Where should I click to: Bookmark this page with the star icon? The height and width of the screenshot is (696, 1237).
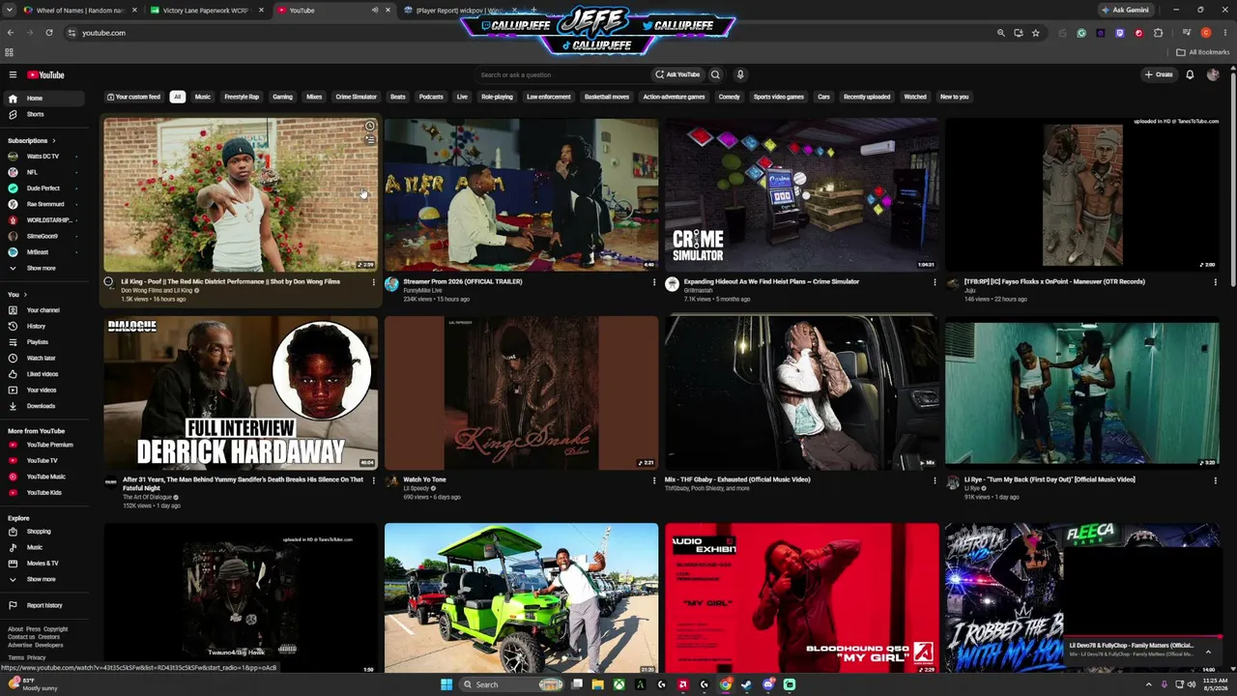pyautogui.click(x=1036, y=33)
